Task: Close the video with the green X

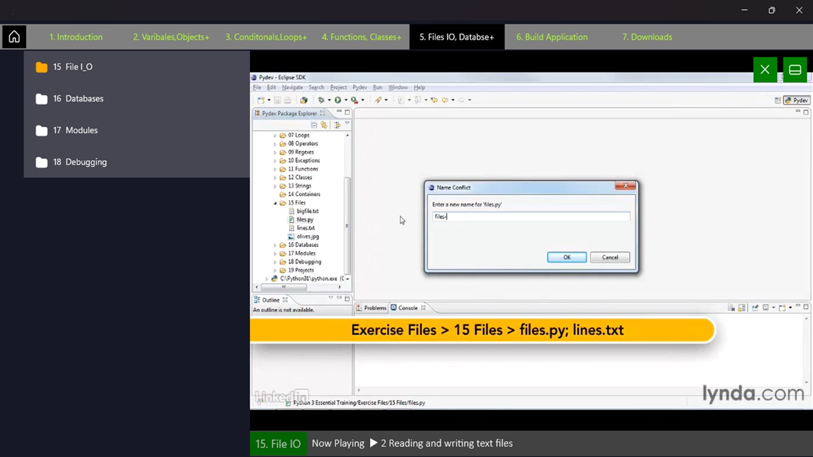Action: pos(765,70)
